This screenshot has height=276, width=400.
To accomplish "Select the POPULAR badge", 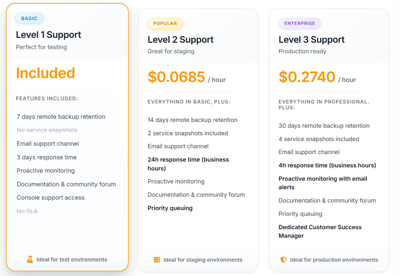I will [x=165, y=24].
